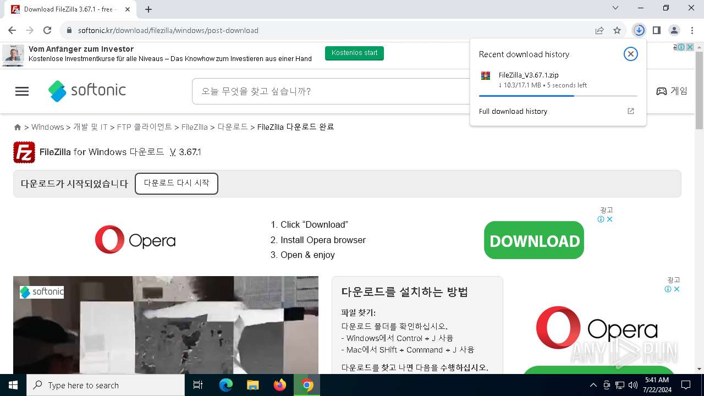This screenshot has height=396, width=704.
Task: Open new browser tab
Action: (148, 9)
